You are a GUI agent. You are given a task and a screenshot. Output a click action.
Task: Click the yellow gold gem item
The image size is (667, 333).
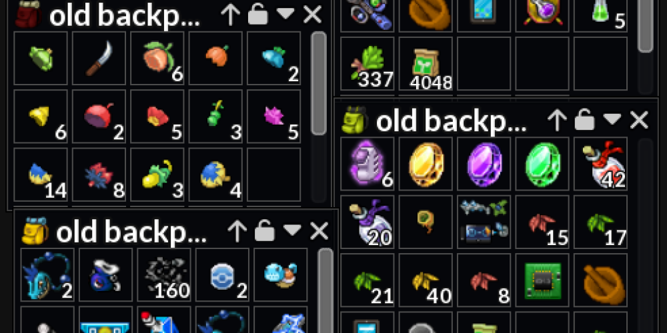[426, 164]
